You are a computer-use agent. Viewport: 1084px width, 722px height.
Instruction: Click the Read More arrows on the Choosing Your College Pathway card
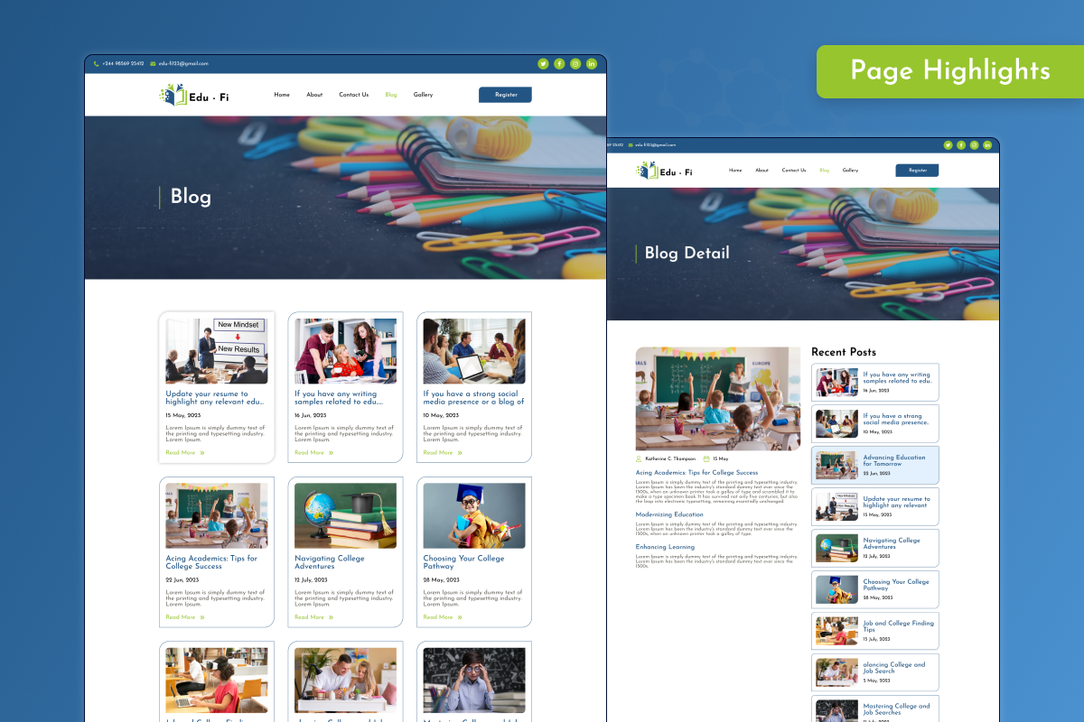click(460, 617)
